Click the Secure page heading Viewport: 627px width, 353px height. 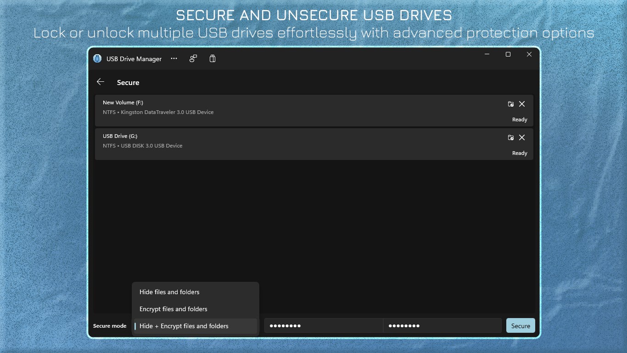[128, 83]
